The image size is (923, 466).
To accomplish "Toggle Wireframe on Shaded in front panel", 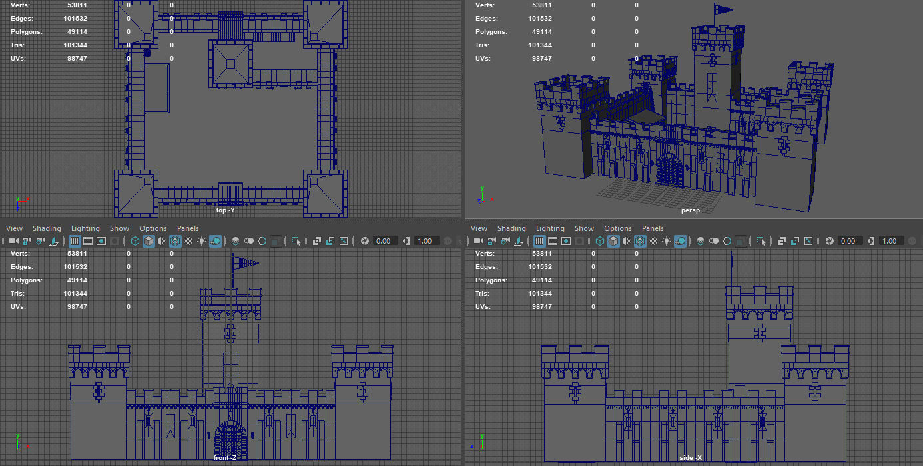I will point(175,241).
